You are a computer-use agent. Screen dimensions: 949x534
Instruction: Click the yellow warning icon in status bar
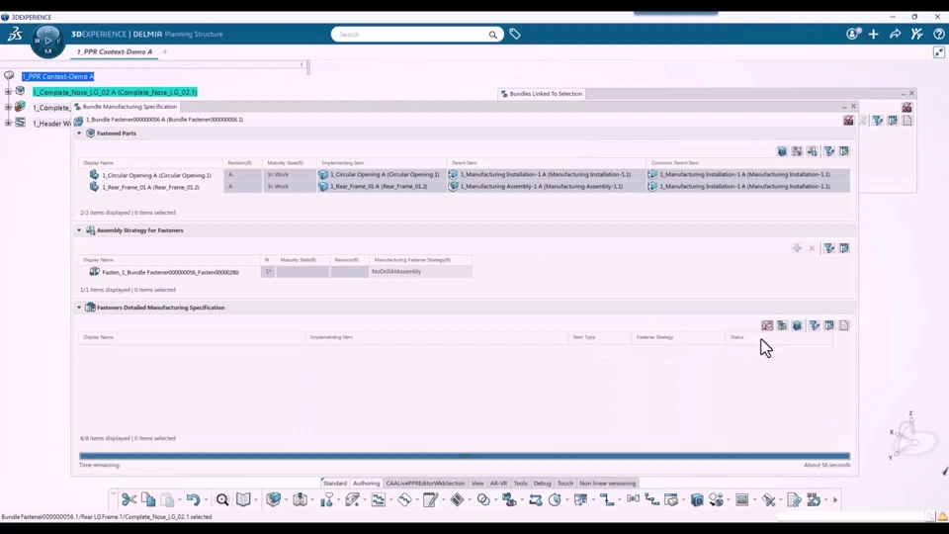(x=942, y=516)
